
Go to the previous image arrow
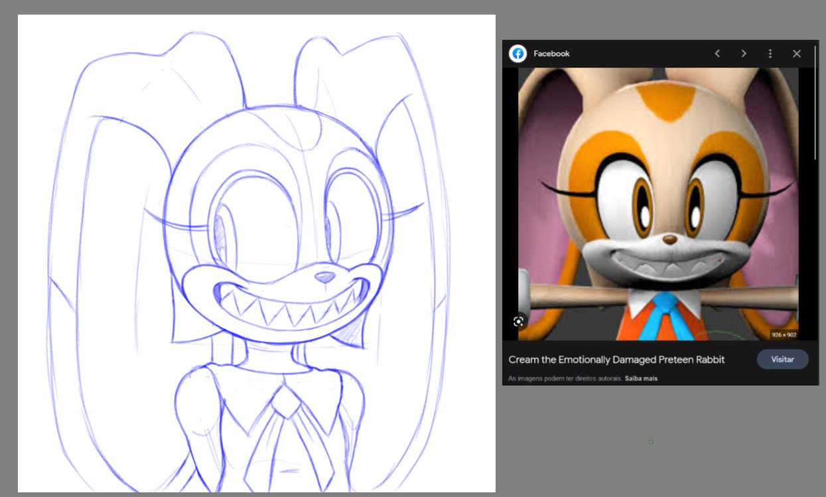click(x=717, y=54)
